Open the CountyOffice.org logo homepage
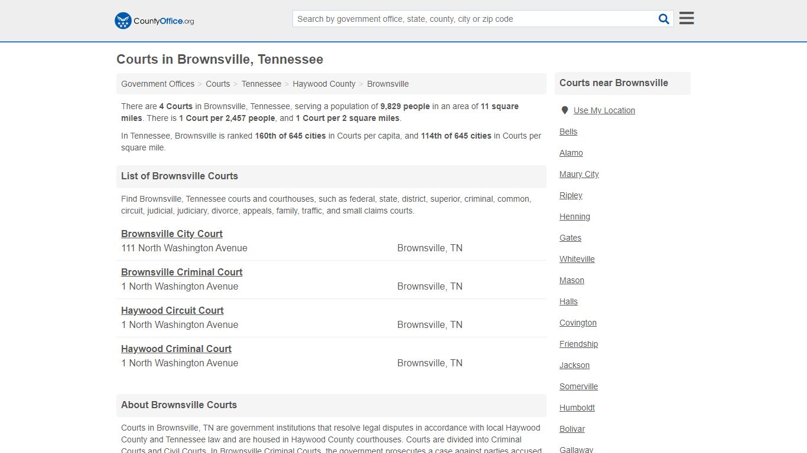Screen dimensions: 807x453 (154, 21)
